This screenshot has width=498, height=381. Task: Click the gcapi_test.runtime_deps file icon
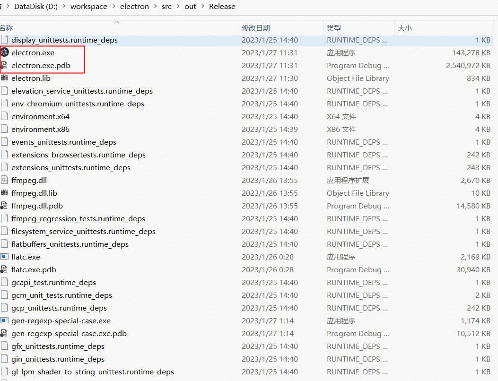tap(4, 282)
